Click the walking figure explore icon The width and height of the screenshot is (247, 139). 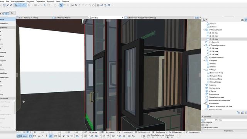[x=46, y=136]
